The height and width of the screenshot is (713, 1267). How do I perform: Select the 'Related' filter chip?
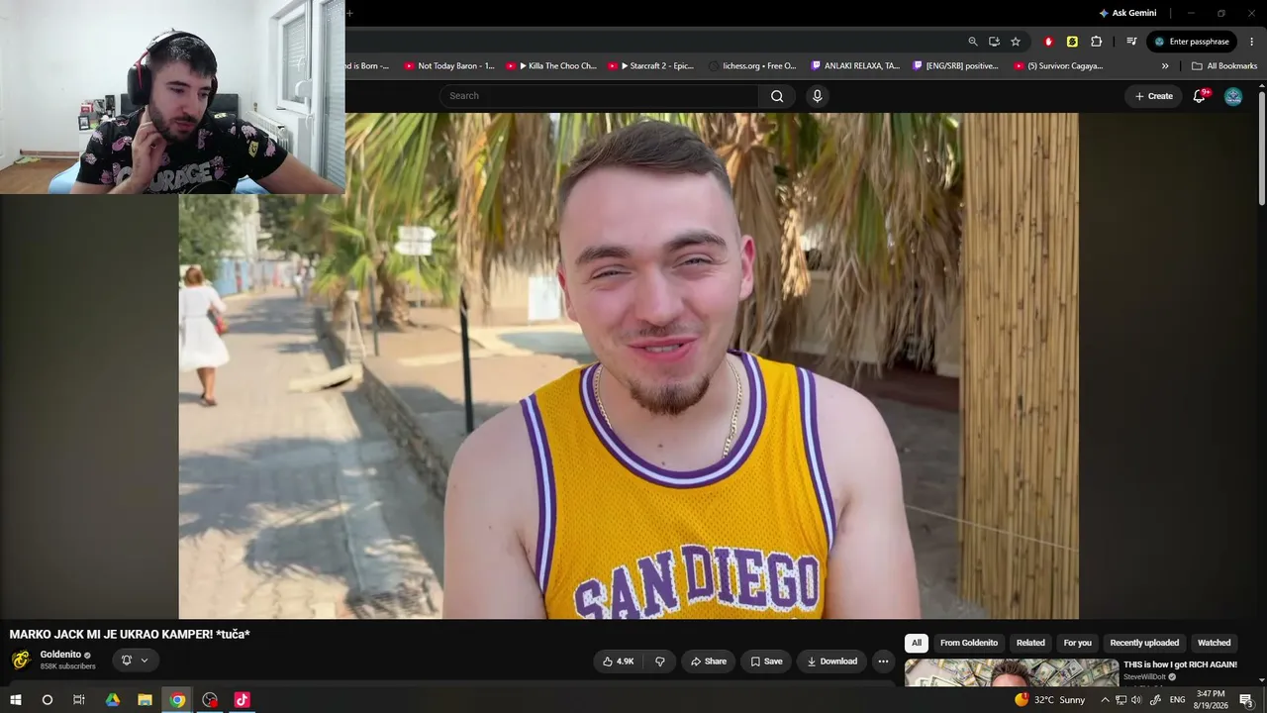point(1030,643)
